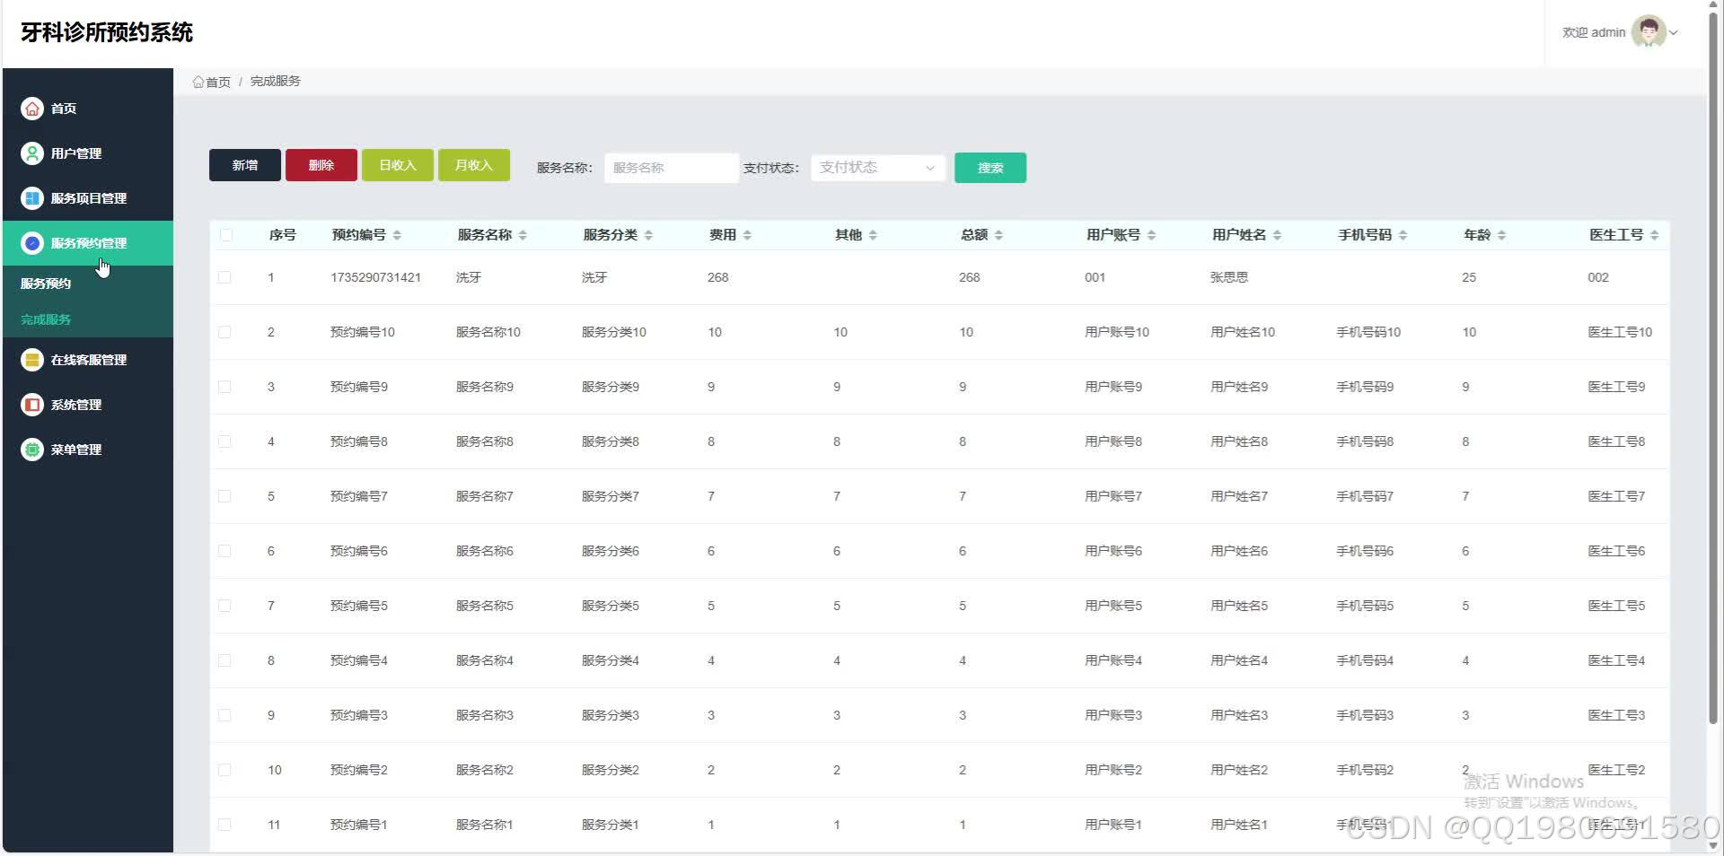Sort by 医生工号 column arrows
This screenshot has width=1724, height=856.
pyautogui.click(x=1654, y=235)
